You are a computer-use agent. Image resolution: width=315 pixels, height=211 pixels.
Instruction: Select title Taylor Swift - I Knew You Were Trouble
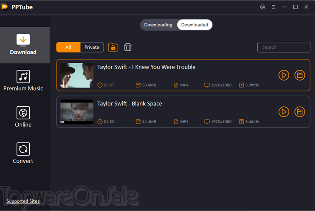[146, 67]
